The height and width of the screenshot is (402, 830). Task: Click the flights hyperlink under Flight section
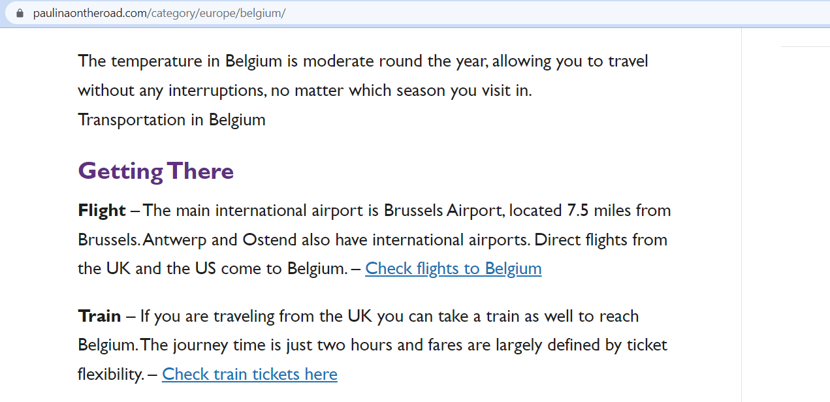(x=453, y=268)
